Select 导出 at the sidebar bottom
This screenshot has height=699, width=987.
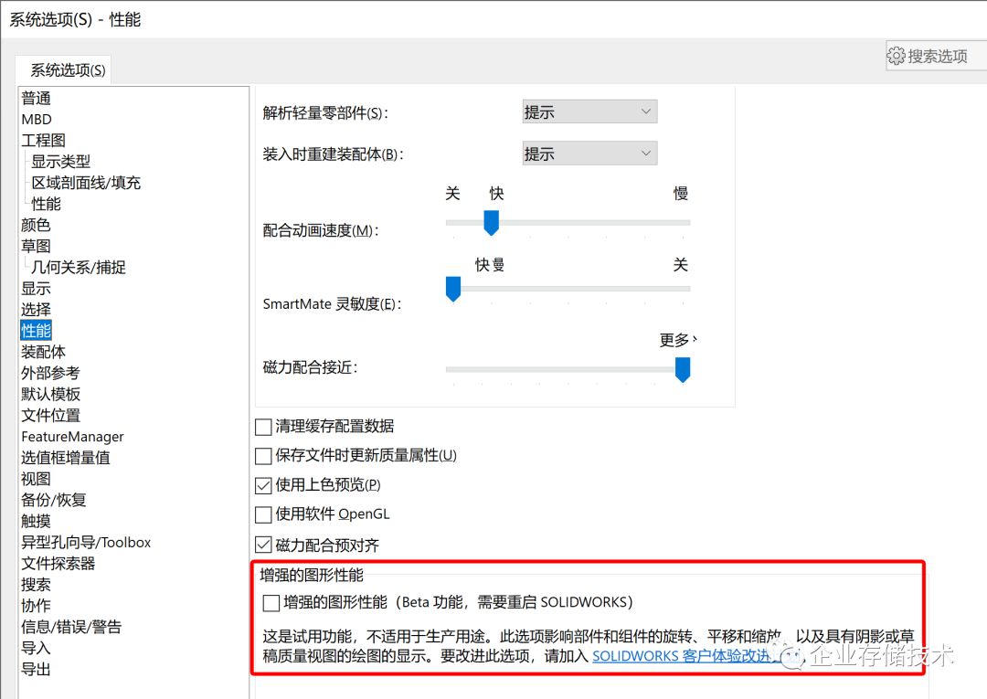click(x=36, y=669)
